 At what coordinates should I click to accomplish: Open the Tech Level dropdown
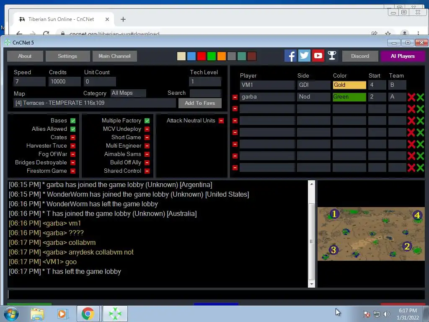pyautogui.click(x=205, y=81)
